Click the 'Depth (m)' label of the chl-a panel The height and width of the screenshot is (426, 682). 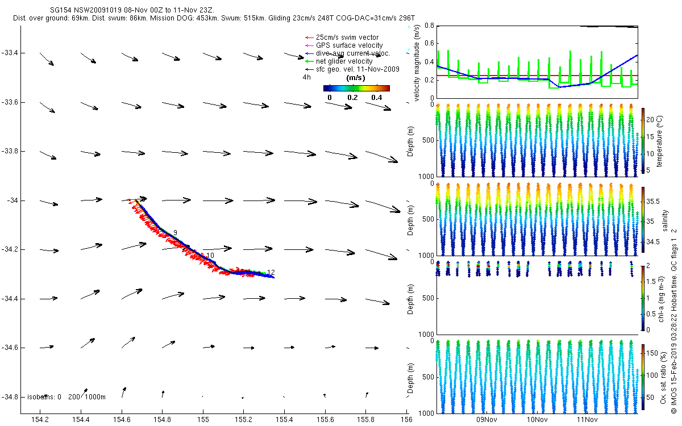(x=411, y=298)
